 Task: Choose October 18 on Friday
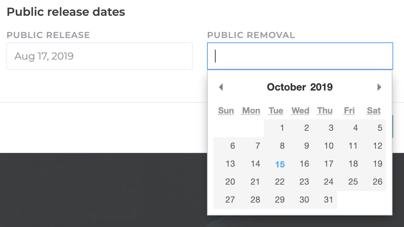[x=353, y=164]
